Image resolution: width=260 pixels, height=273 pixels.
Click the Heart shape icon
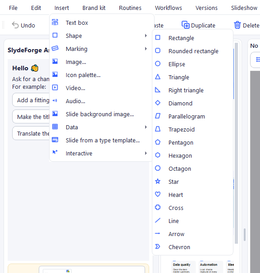pyautogui.click(x=158, y=194)
